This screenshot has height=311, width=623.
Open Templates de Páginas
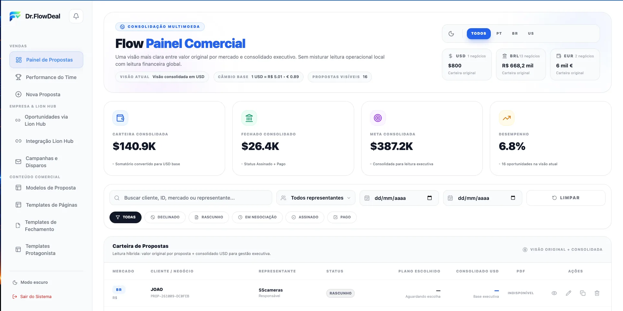[46, 205]
